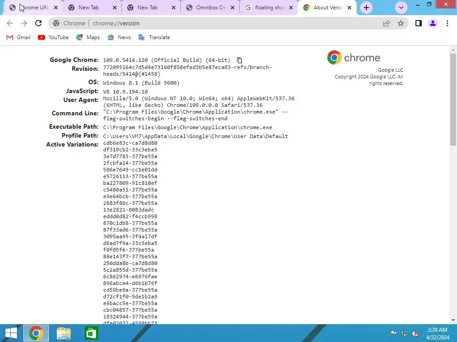This screenshot has height=342, width=457.
Task: Open a new tab with plus button
Action: tap(366, 8)
